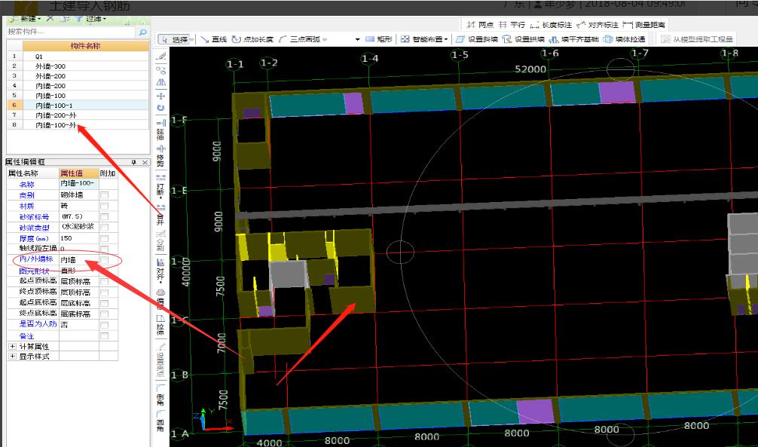Click the 两点 auxiliary axis tool

480,25
